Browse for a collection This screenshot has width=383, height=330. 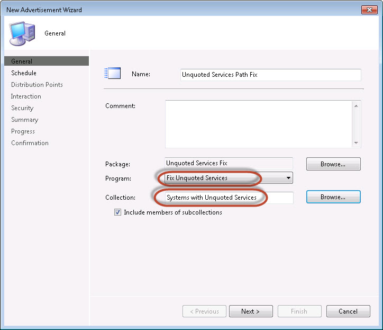tap(333, 197)
